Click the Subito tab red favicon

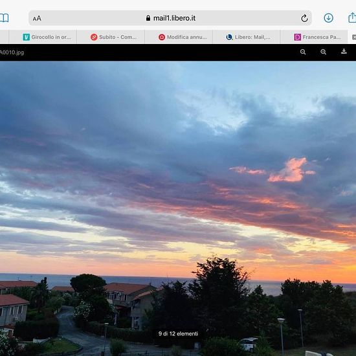pos(94,37)
